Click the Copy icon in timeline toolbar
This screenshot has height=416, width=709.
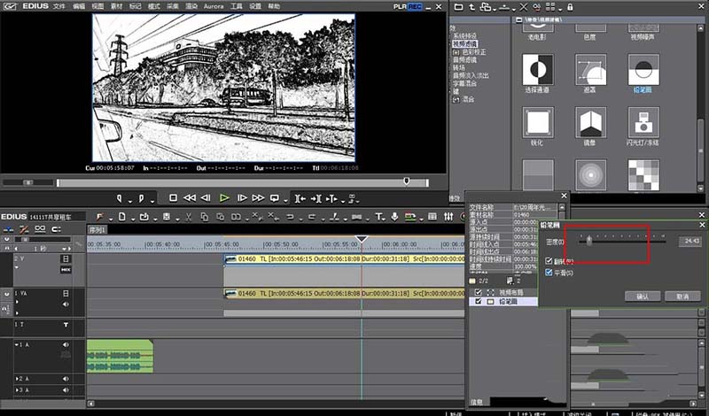[x=205, y=217]
